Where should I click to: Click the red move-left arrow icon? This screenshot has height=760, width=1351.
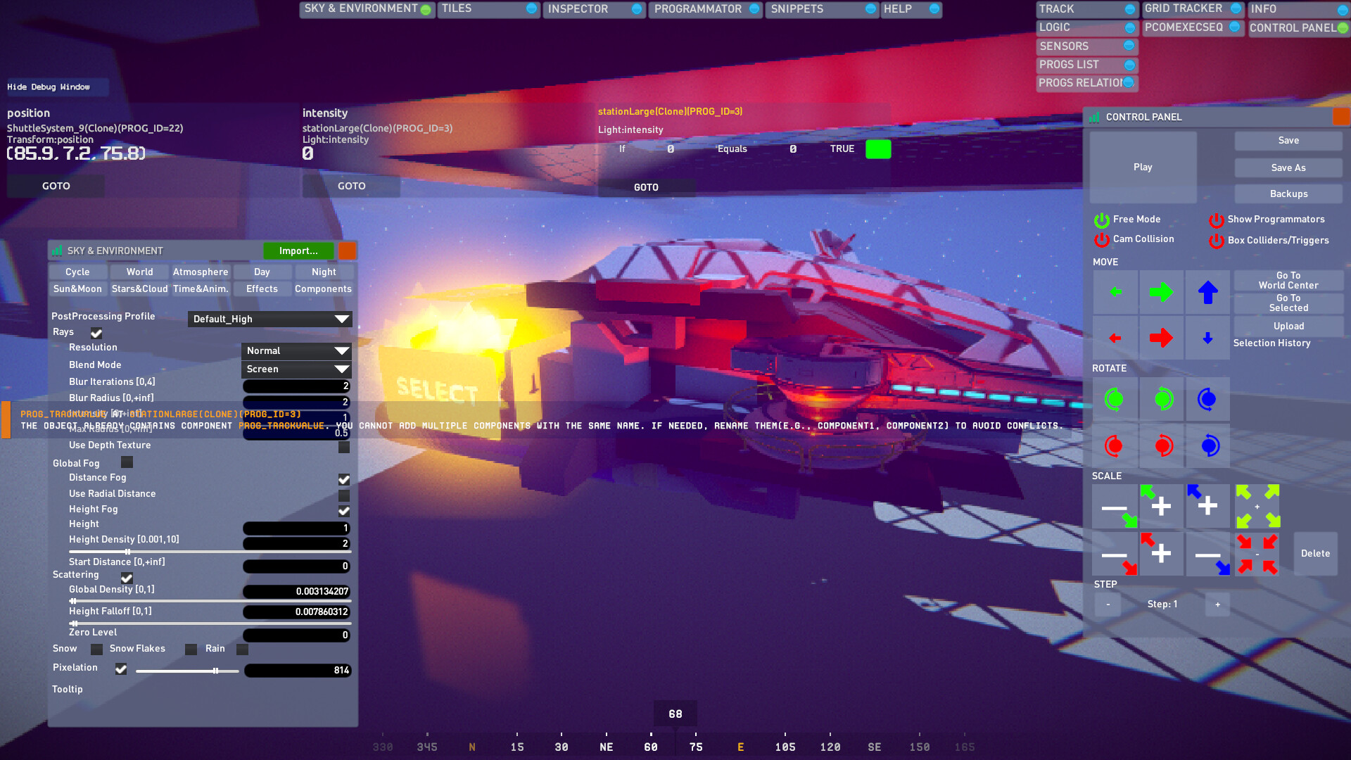tap(1115, 337)
